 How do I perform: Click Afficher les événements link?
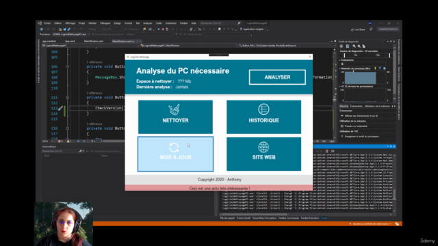[361, 115]
